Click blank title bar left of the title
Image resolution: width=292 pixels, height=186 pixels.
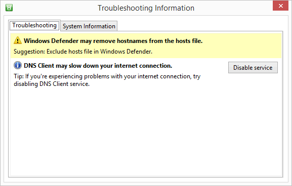tap(54, 8)
